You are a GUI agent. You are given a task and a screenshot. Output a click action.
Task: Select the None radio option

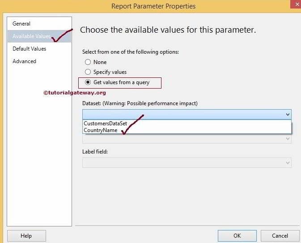[x=88, y=62]
